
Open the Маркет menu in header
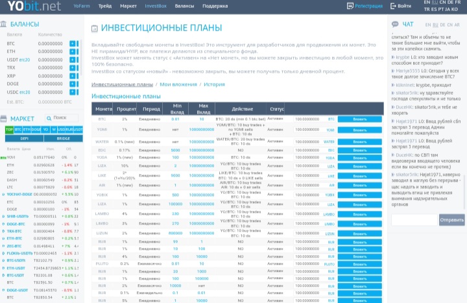128,6
